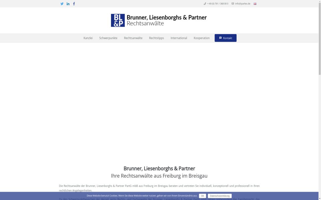Click the info@parlex.de email link
The width and height of the screenshot is (321, 200).
[x=243, y=3]
